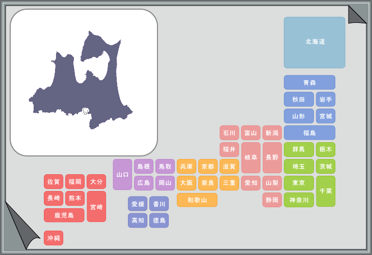Viewport: 372px width, 255px height.
Task: Select the 北海道 tile
Action: click(x=314, y=42)
